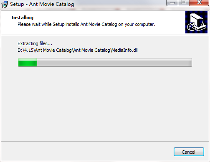Click the green filled part of the progress bar
210x162 pixels.
28,63
